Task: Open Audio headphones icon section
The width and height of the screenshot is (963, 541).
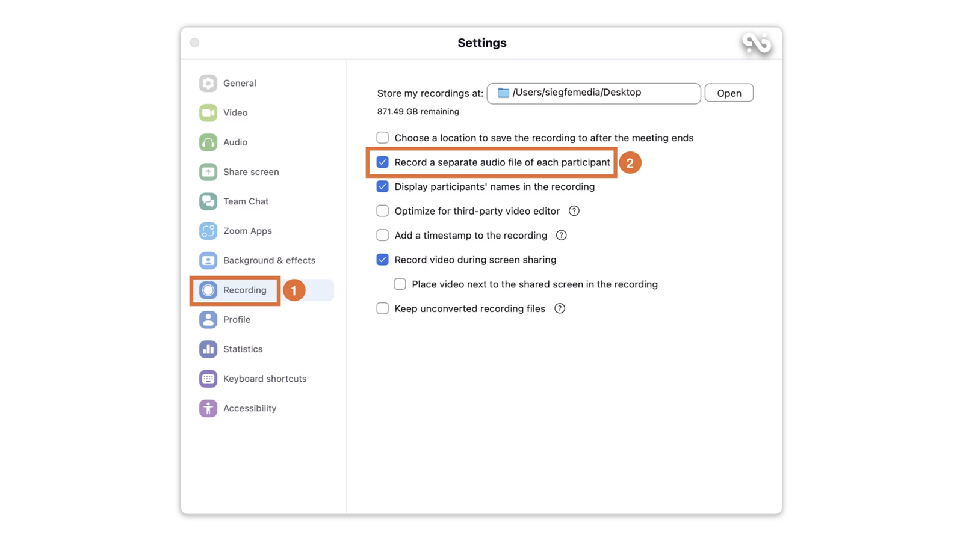Action: (208, 142)
